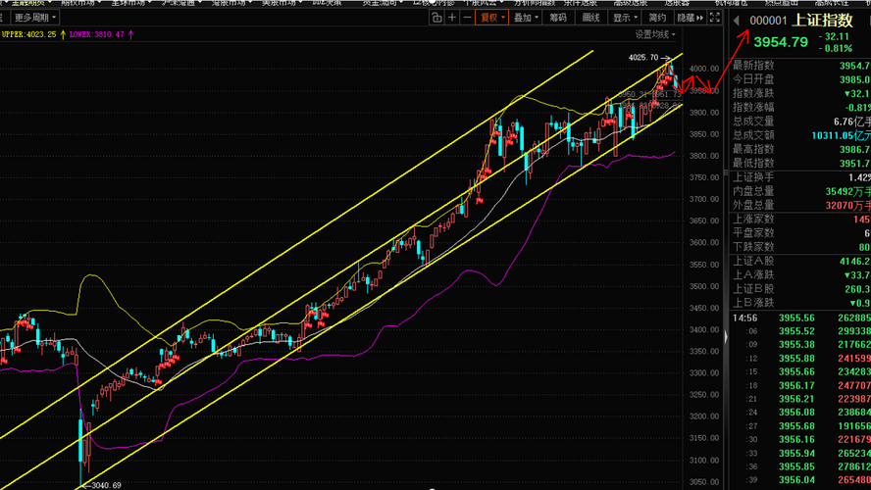Click the 画线 draw line button
Viewport: 871px width, 490px height.
pyautogui.click(x=591, y=18)
